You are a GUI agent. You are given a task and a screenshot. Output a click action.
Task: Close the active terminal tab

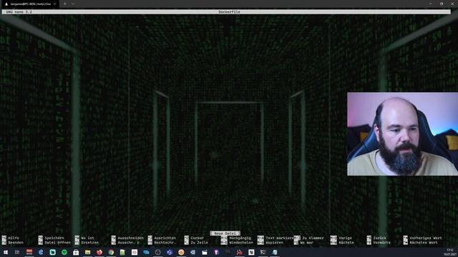54,4
